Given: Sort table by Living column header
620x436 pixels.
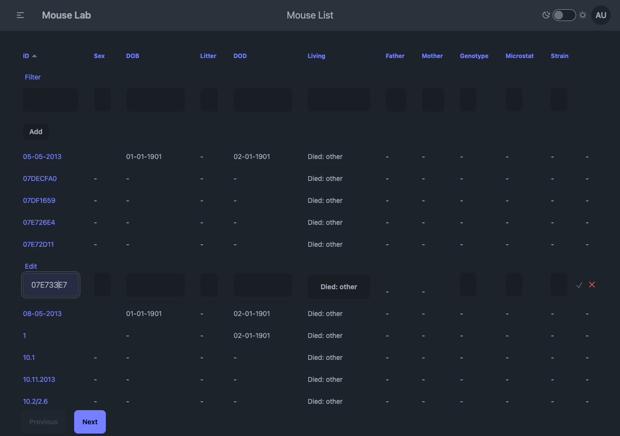Looking at the screenshot, I should click(316, 56).
